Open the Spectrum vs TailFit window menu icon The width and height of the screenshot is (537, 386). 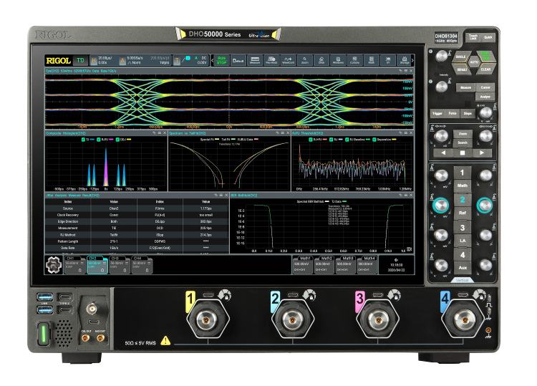283,133
